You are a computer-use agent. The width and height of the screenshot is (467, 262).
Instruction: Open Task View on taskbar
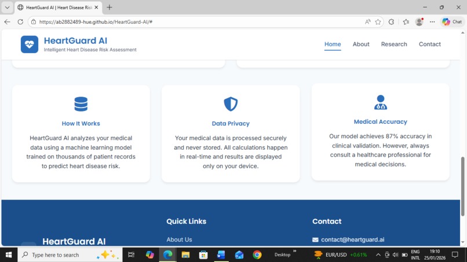(131, 255)
